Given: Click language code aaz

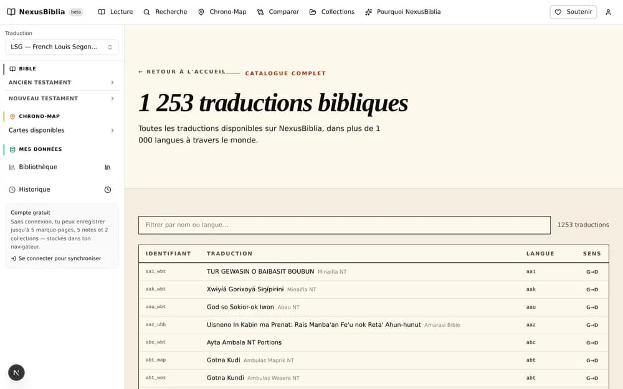Looking at the screenshot, I should [531, 325].
